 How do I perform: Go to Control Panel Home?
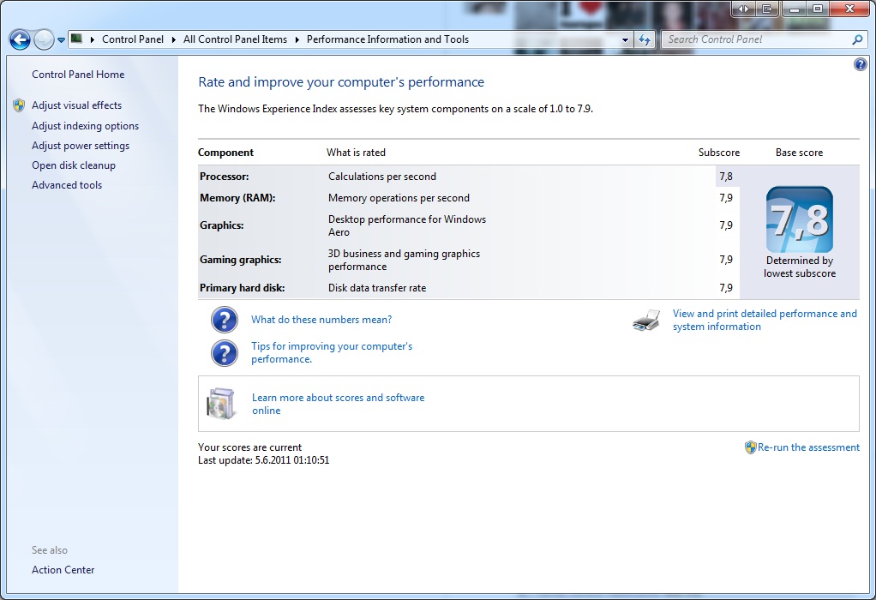[x=78, y=75]
